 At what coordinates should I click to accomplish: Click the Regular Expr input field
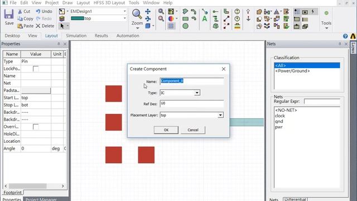click(x=322, y=102)
